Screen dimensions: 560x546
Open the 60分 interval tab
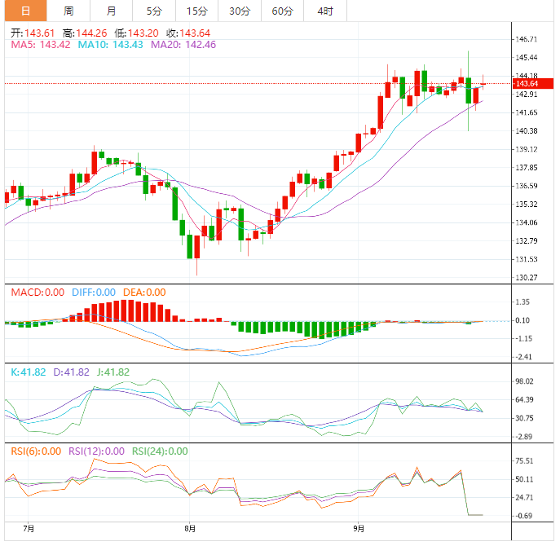point(283,11)
